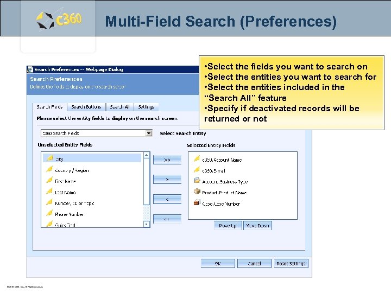Click the Phone Number field icon

coord(49,213)
